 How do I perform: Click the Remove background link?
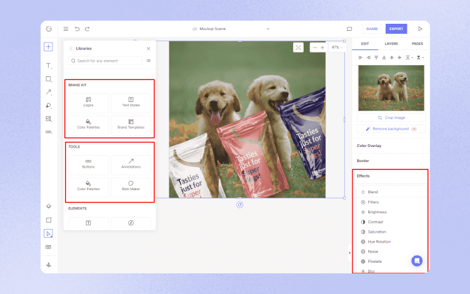(391, 129)
